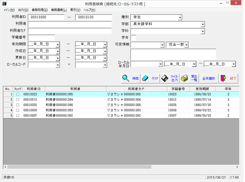The height and width of the screenshot is (182, 245).
Task: Click the 2015/08/21 date in status bar
Action: (216, 177)
